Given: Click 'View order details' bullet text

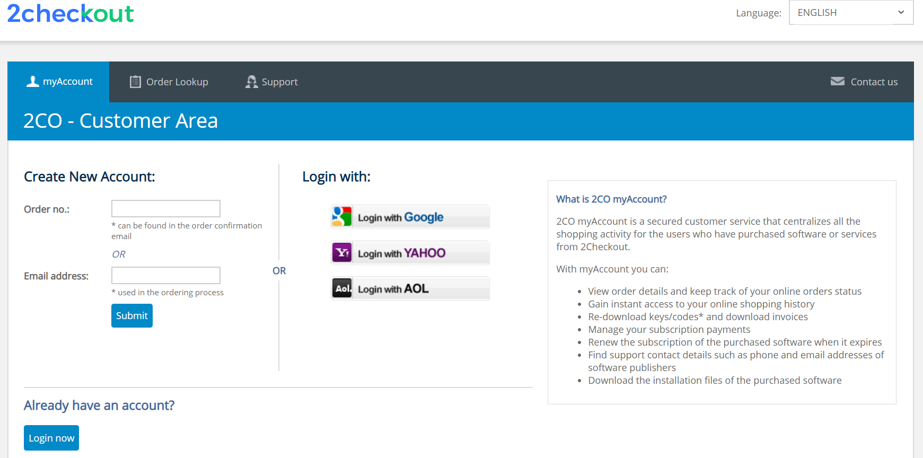Looking at the screenshot, I should pos(725,292).
